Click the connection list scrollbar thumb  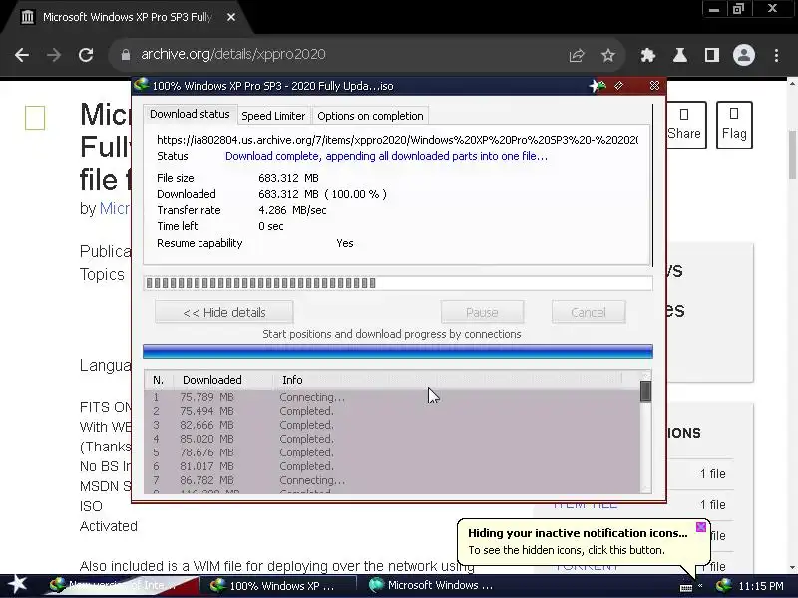[x=645, y=391]
